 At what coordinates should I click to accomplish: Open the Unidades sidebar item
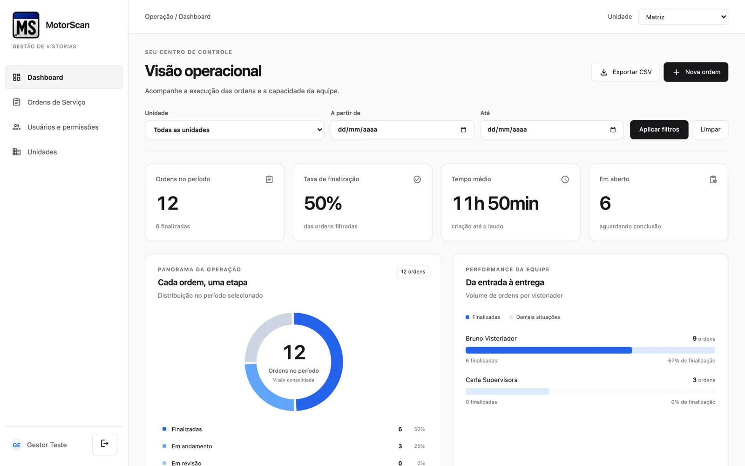(64, 152)
